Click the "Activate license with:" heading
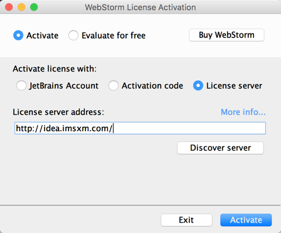Image resolution: width=281 pixels, height=233 pixels. [x=54, y=69]
